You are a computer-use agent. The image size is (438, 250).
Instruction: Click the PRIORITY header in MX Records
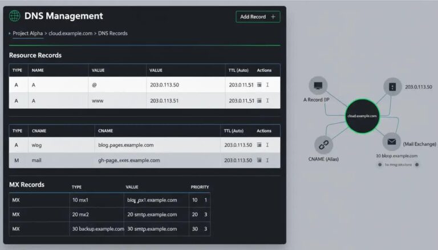(x=200, y=187)
